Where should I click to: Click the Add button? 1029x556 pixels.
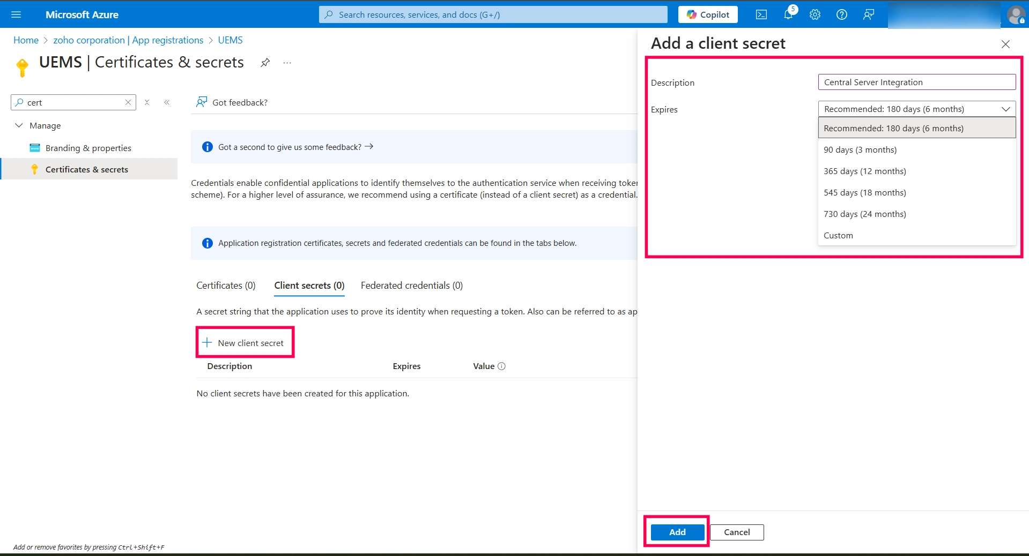(677, 532)
